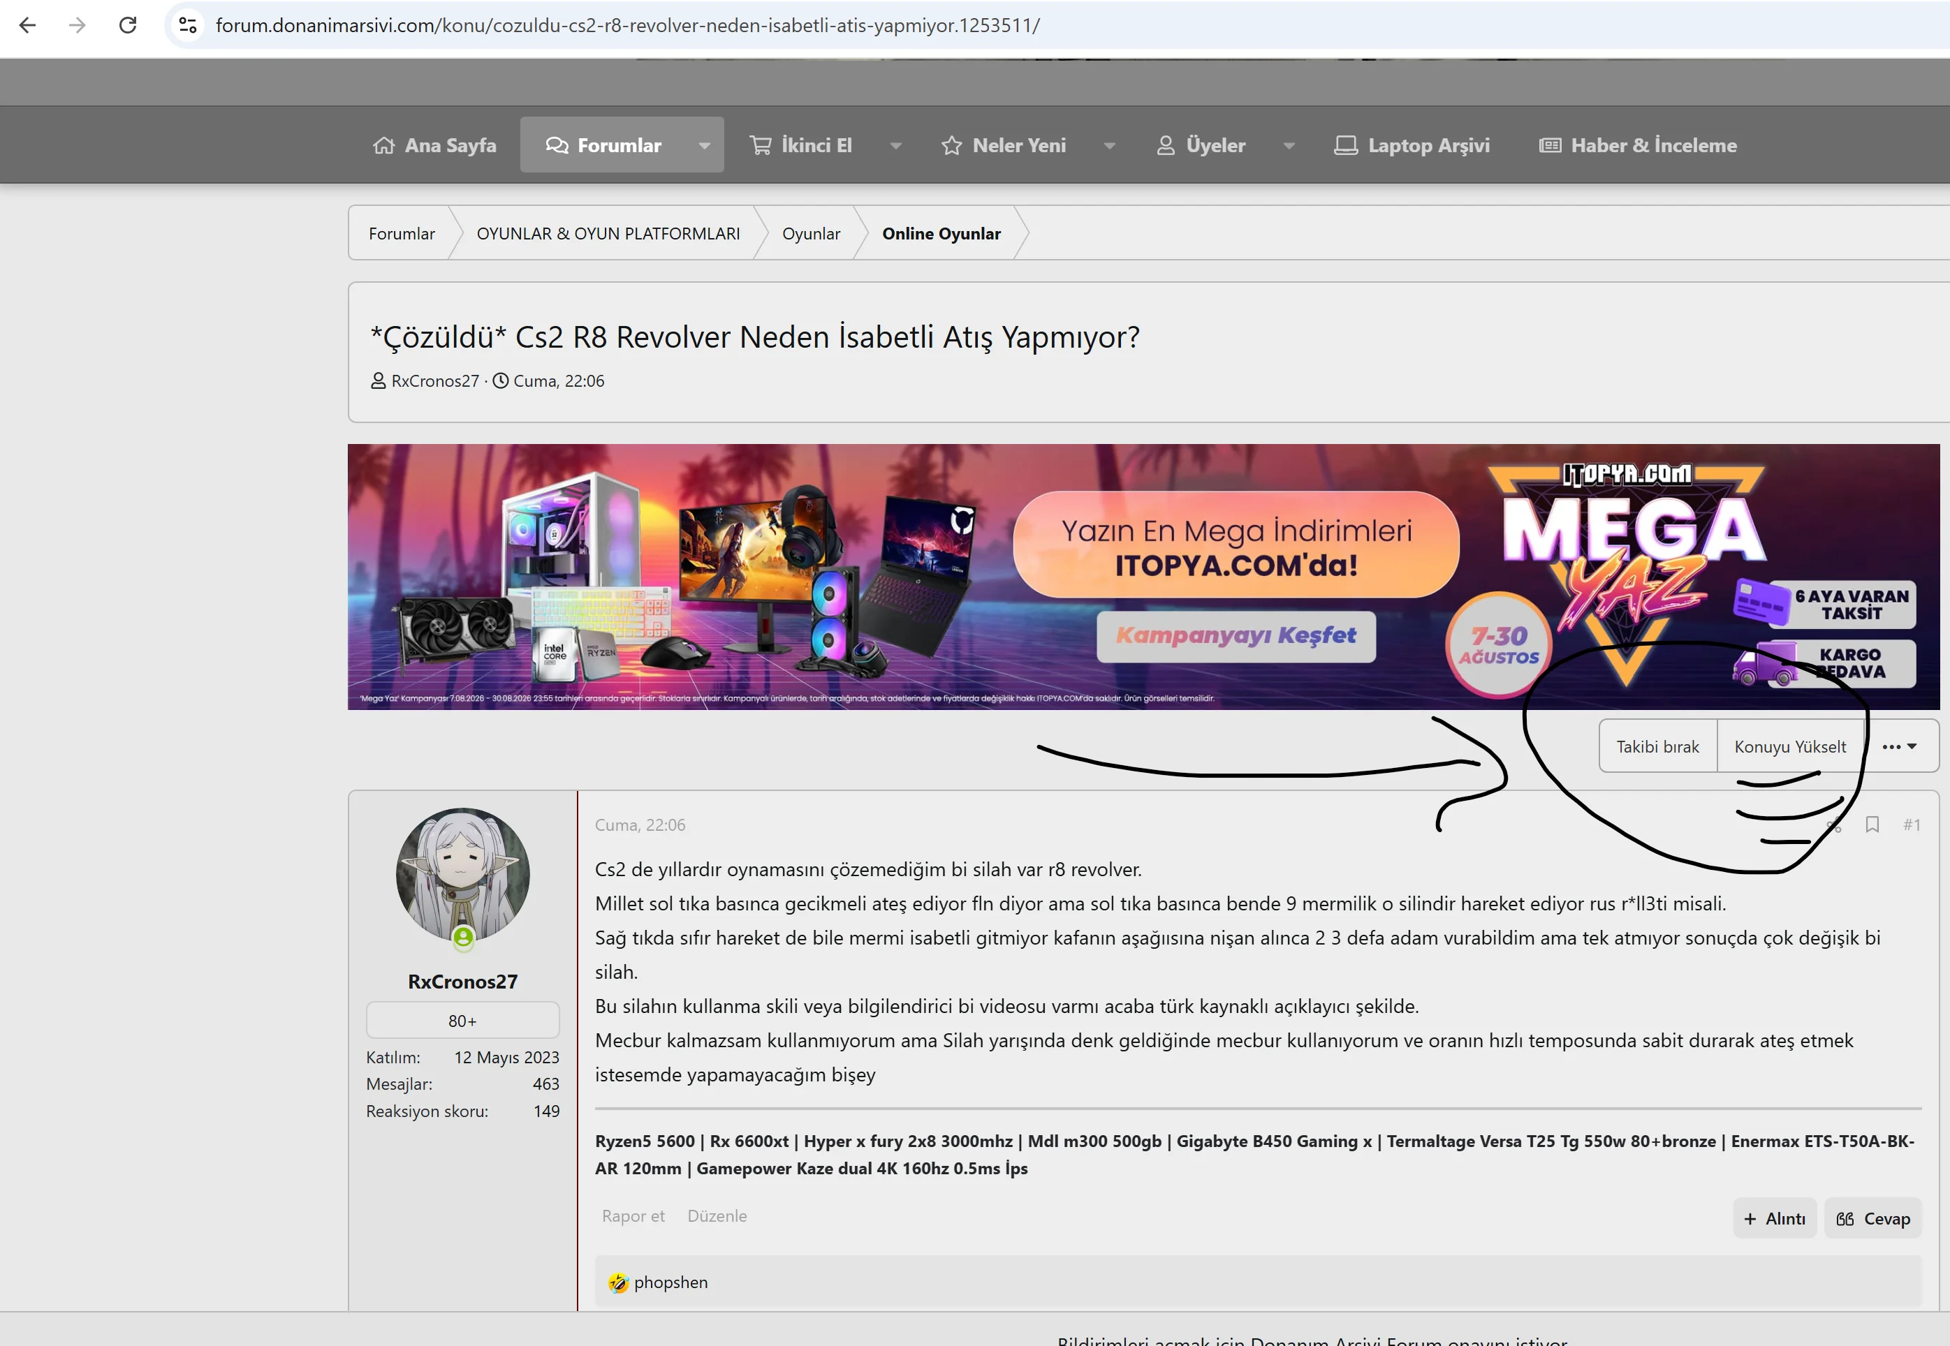The image size is (1950, 1346).
Task: Add post to quotes with Alıntı
Action: coord(1775,1218)
